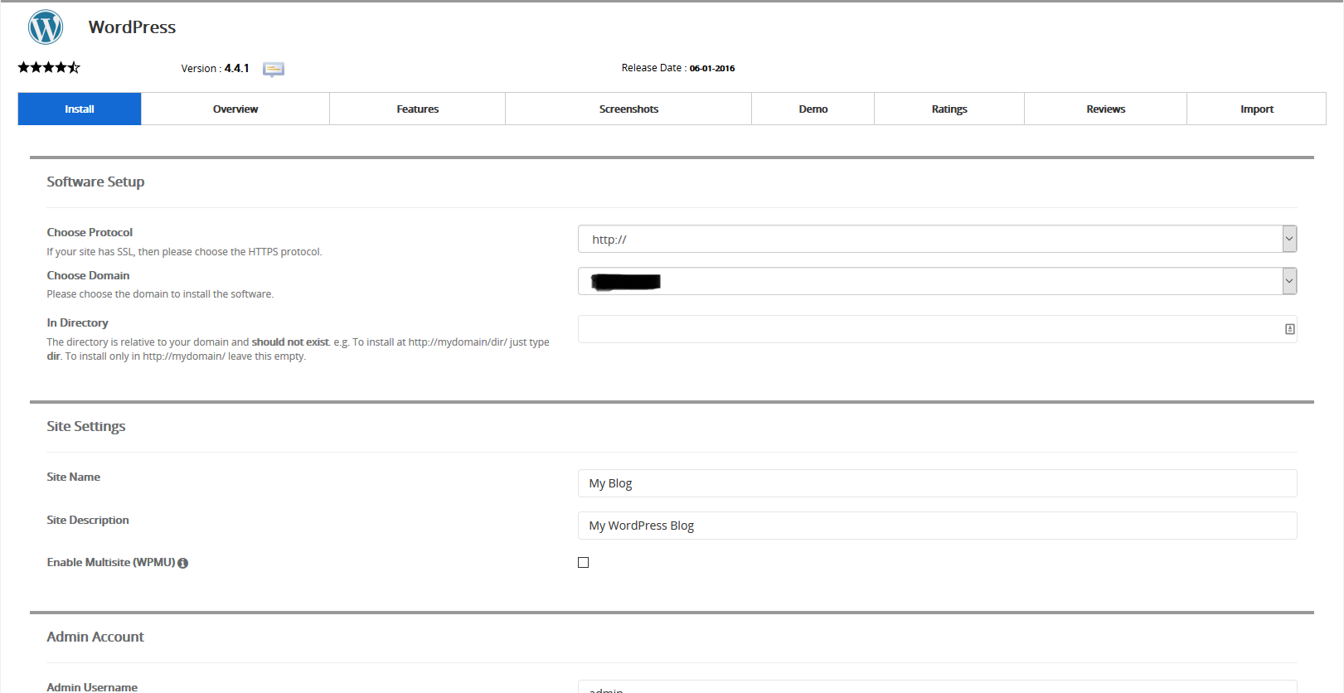Click the Multisite WPMU info icon
The height and width of the screenshot is (693, 1344).
point(183,563)
